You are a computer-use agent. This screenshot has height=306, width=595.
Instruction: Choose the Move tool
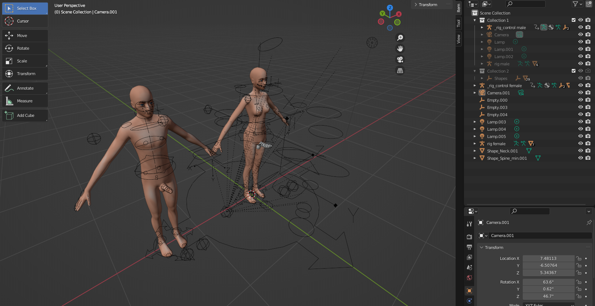pyautogui.click(x=25, y=36)
